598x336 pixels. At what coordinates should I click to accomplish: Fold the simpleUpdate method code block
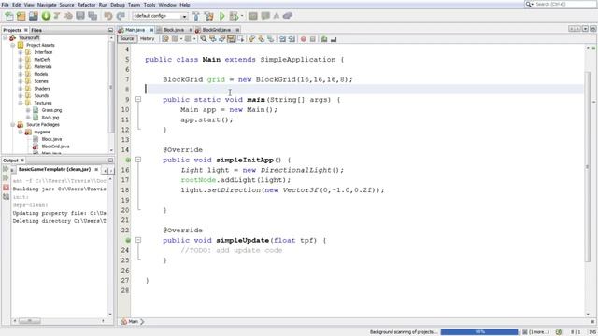point(138,241)
